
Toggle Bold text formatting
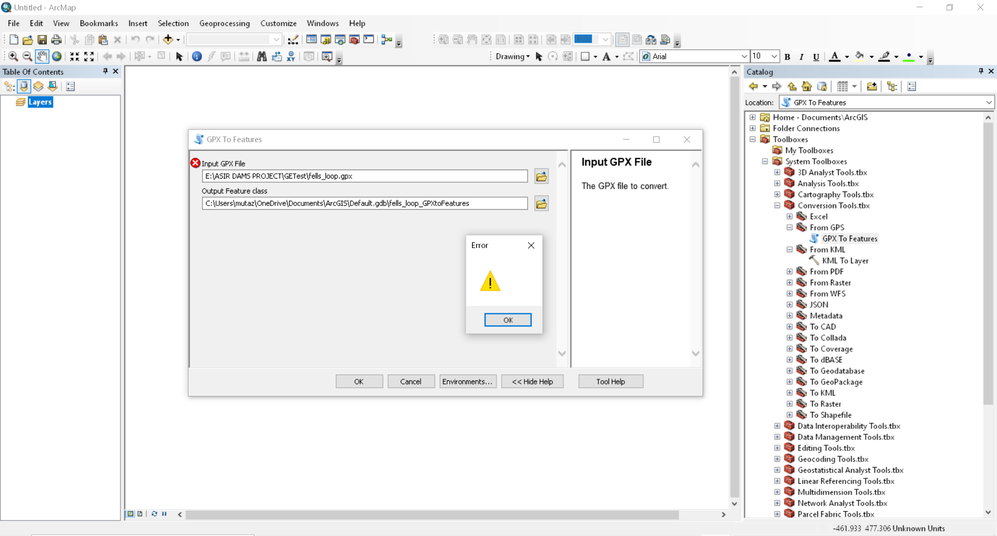pos(787,57)
